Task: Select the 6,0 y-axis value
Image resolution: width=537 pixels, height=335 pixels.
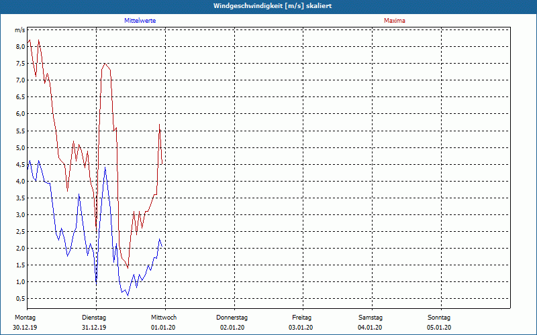Action: click(x=21, y=114)
